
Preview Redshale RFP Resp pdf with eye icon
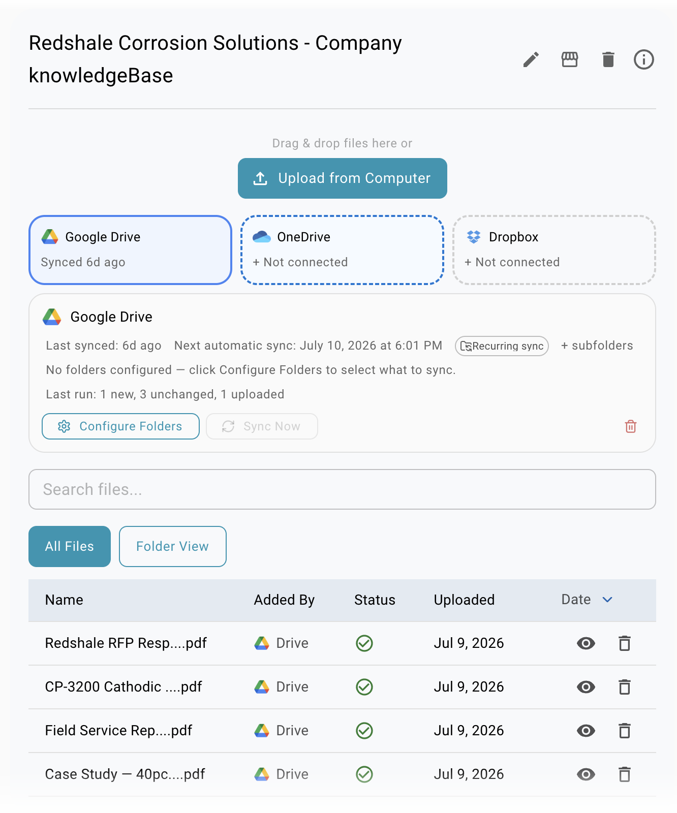click(586, 643)
